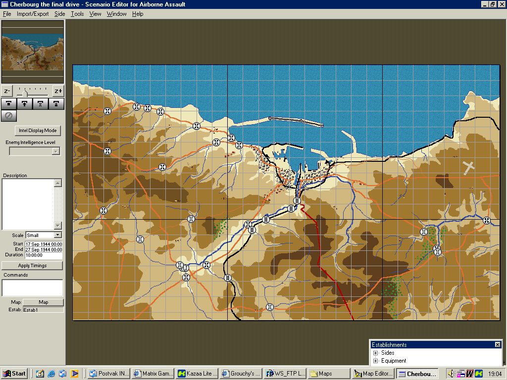Expand the Equipment tree node
507x380 pixels.
(x=375, y=361)
